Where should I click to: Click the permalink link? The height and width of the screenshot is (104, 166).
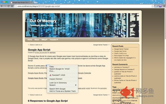pyautogui.click(x=103, y=88)
